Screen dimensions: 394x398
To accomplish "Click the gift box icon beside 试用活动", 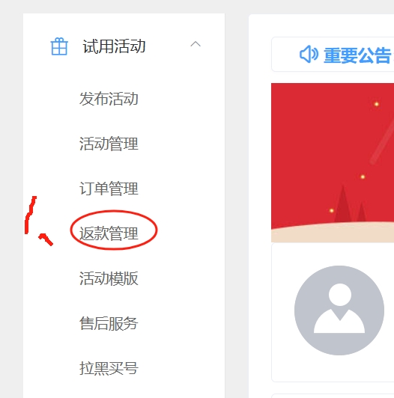I will (x=59, y=46).
